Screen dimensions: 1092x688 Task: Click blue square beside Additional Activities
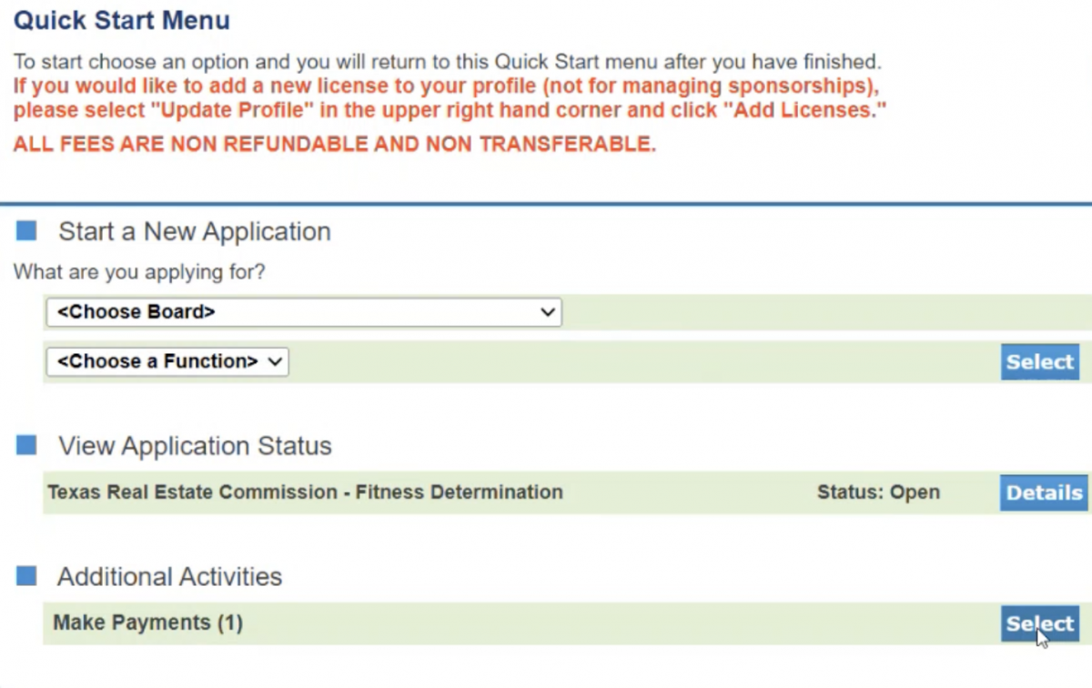click(26, 576)
